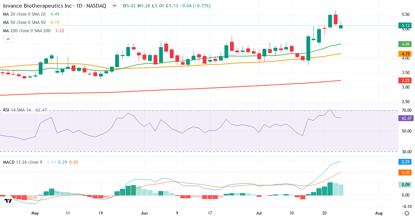
Task: Click the RSI 70.00 axis level
Action: pyautogui.click(x=406, y=110)
